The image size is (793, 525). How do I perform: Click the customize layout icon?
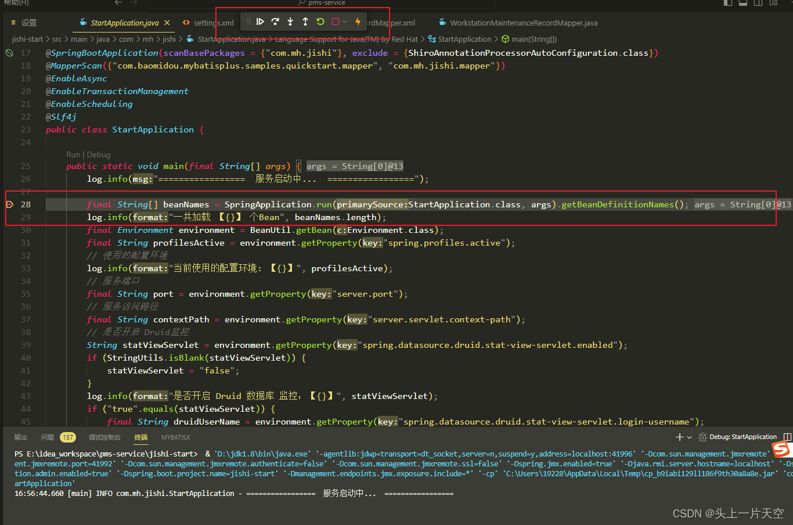pos(773,2)
